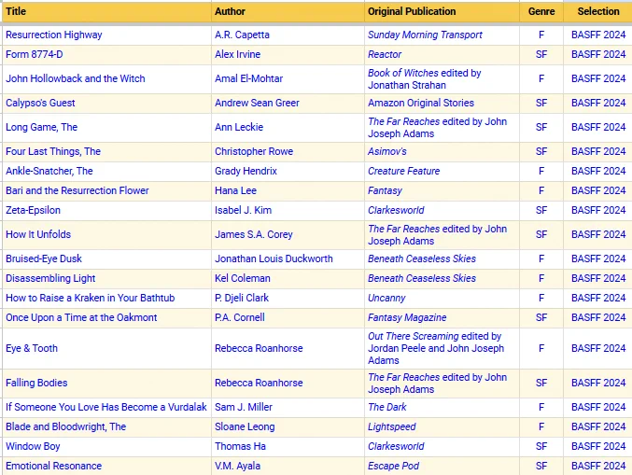This screenshot has height=475, width=632.
Task: Select the Long Game, The title
Action: click(41, 127)
